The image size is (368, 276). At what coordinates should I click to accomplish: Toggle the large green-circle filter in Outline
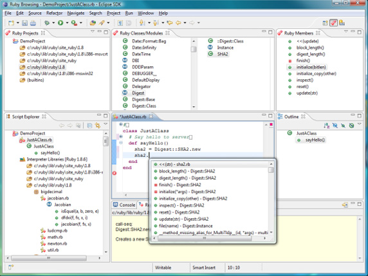tap(351, 125)
